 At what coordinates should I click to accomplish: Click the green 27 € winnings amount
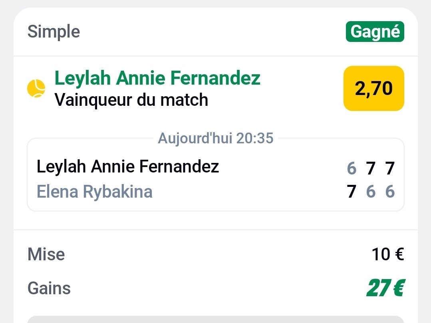385,288
